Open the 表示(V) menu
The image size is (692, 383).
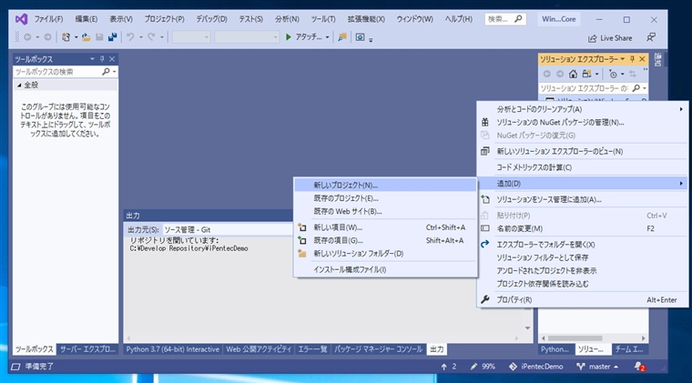[x=121, y=19]
